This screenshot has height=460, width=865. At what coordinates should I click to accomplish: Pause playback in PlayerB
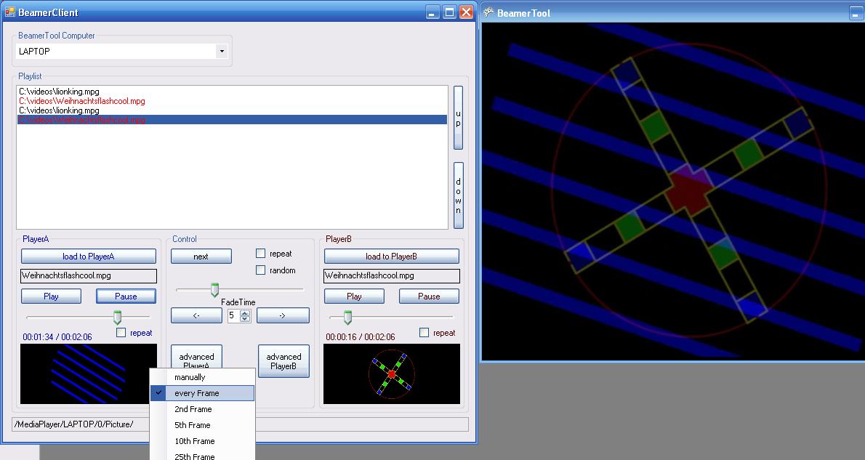click(429, 296)
